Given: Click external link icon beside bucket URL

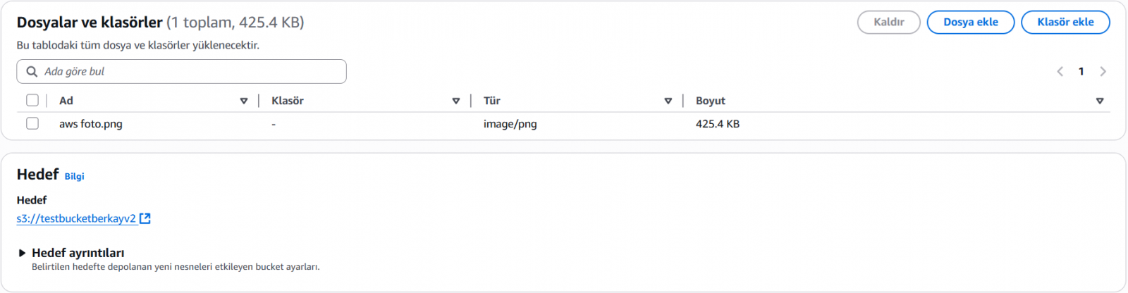Looking at the screenshot, I should 145,218.
